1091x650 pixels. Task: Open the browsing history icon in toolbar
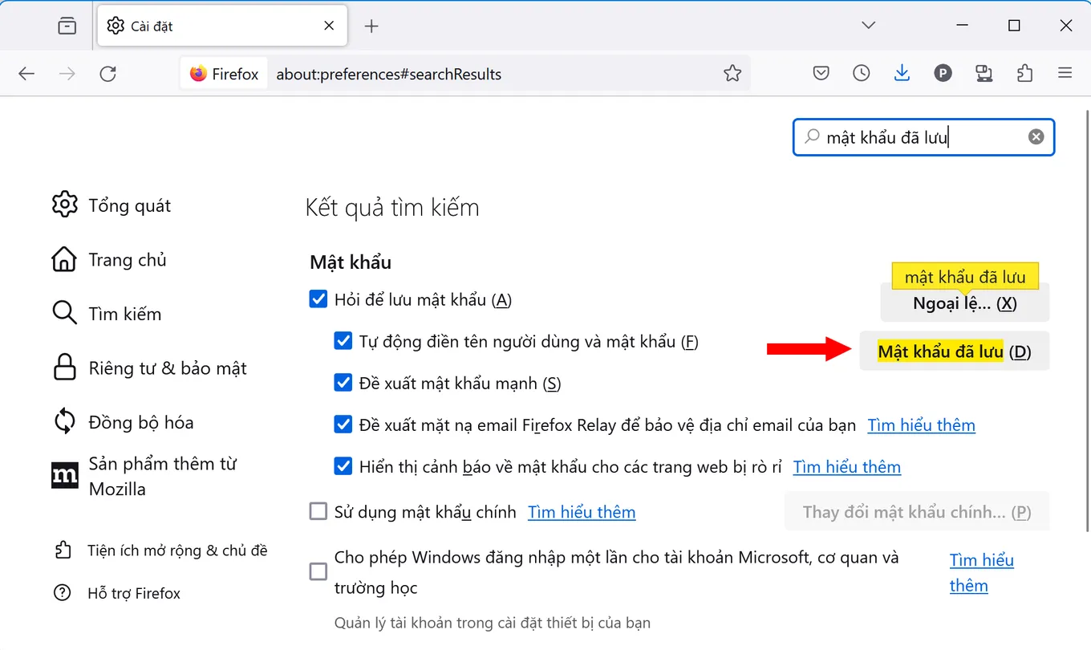tap(861, 73)
